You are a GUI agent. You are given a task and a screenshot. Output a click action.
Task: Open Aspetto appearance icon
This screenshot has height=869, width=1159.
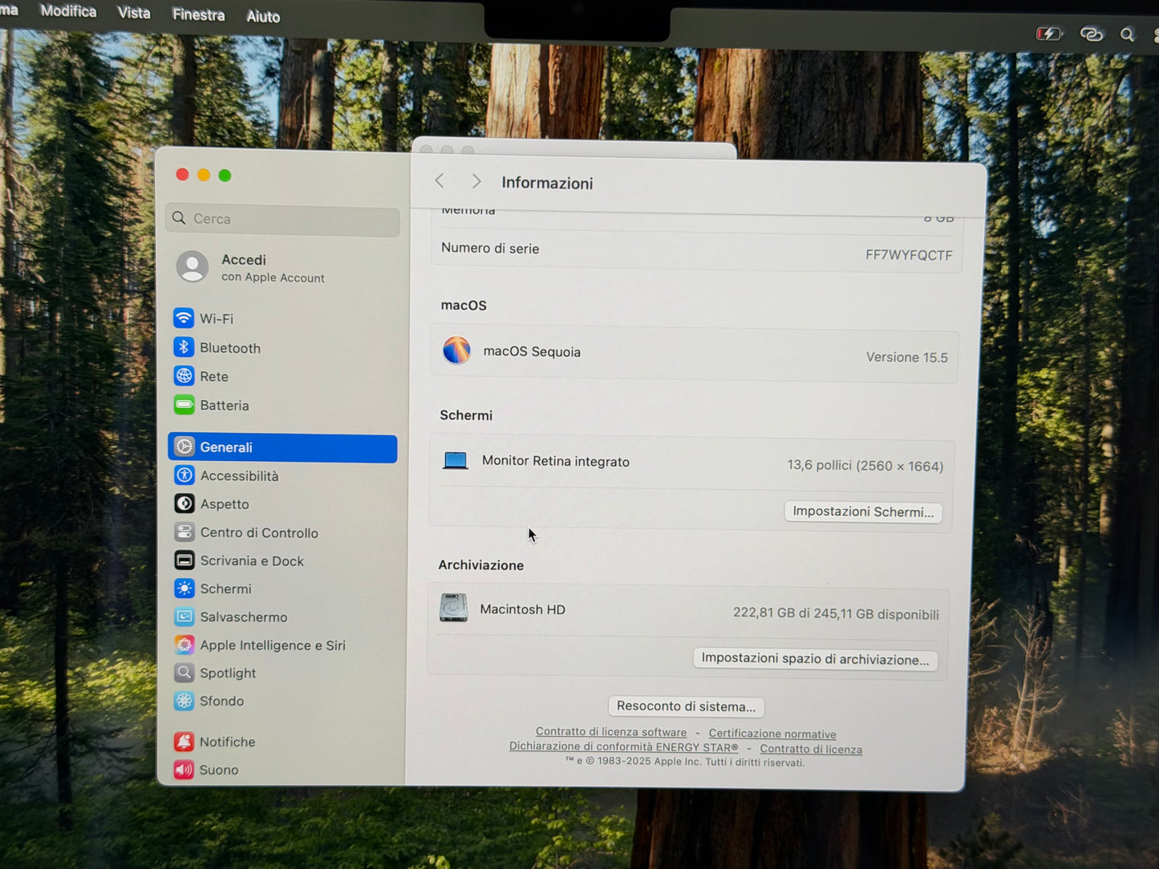184,503
